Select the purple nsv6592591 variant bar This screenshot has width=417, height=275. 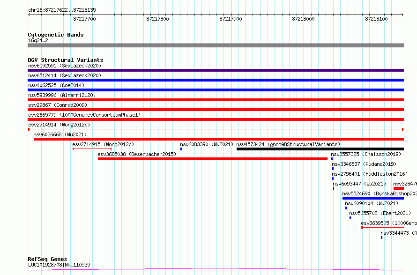pos(216,70)
